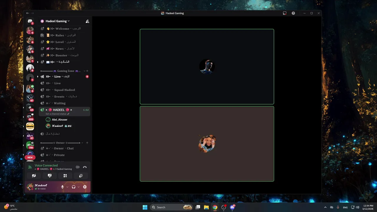Open the server icon with 222 badge
Screen dimensions: 377x212
point(30,117)
